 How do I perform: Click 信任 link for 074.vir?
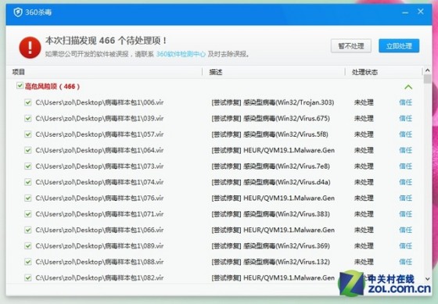[406, 182]
